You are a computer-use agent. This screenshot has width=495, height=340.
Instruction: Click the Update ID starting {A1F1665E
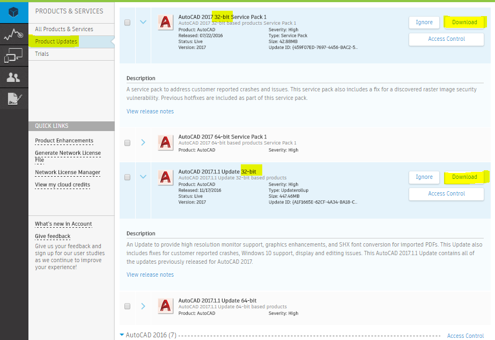click(313, 202)
